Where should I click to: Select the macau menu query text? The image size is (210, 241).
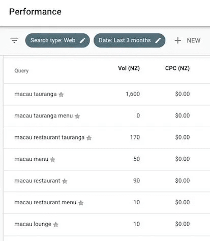tap(32, 159)
